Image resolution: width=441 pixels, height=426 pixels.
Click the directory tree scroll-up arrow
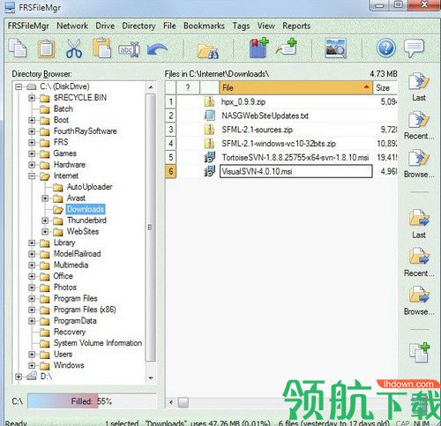pyautogui.click(x=151, y=87)
